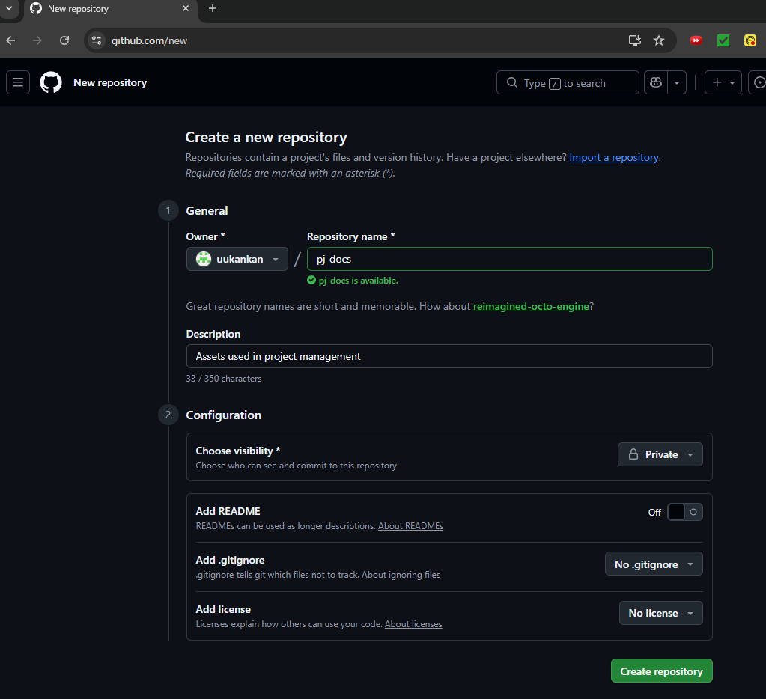Toggle the Add README switch on
766x699 pixels.
684,512
